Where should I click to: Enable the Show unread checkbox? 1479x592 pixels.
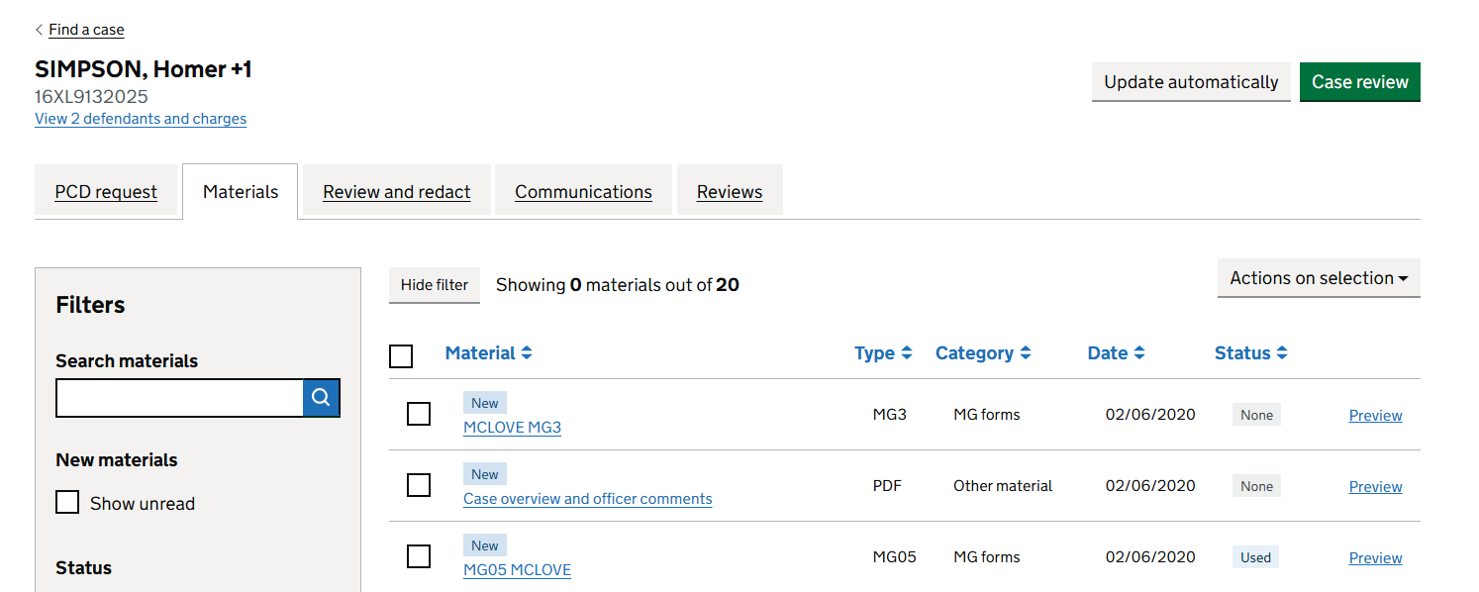pos(67,502)
